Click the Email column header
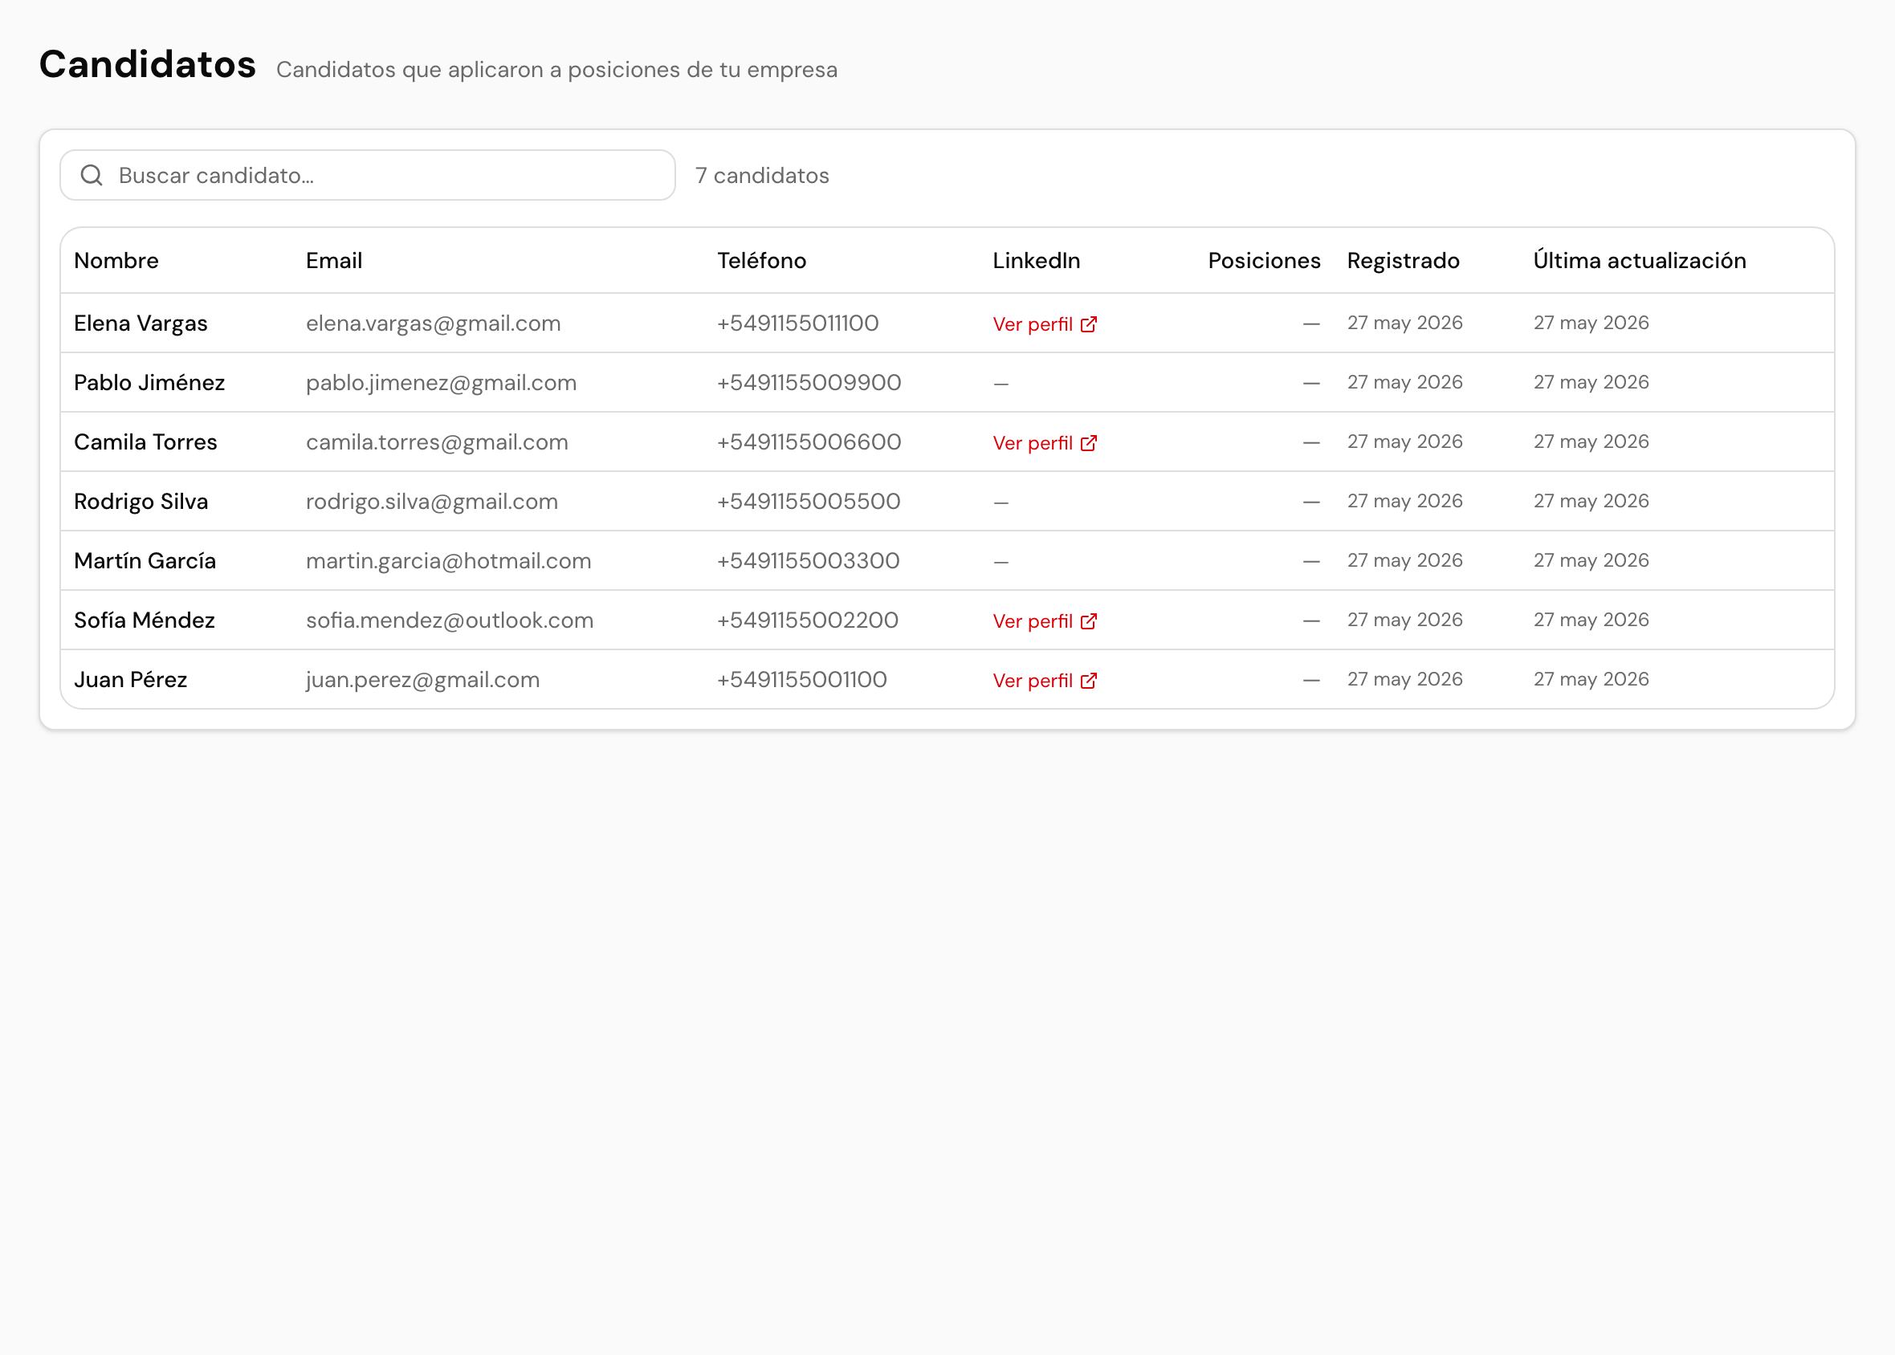The width and height of the screenshot is (1895, 1355). [334, 260]
